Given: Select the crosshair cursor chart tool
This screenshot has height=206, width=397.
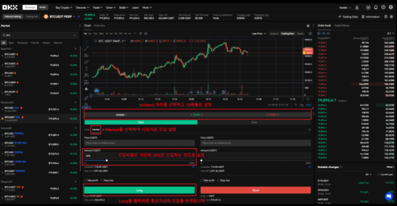Looking at the screenshot, I should pyautogui.click(x=86, y=42).
